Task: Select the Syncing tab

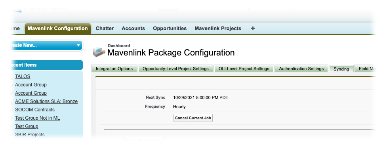Action: pyautogui.click(x=341, y=69)
